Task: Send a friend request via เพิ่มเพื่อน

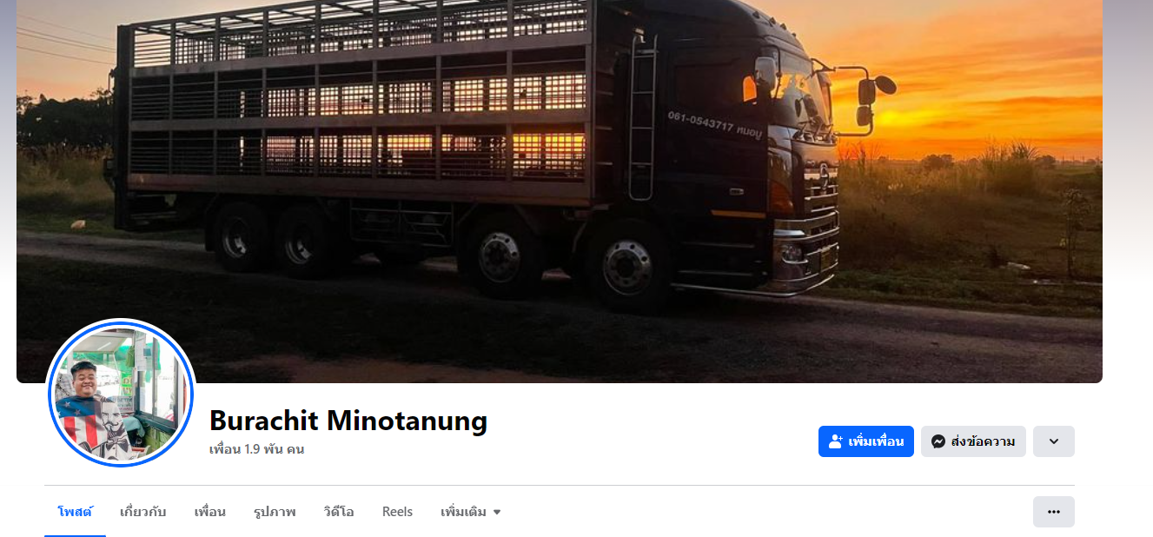Action: point(865,441)
